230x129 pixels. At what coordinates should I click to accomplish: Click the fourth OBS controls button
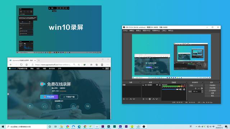click(212, 93)
